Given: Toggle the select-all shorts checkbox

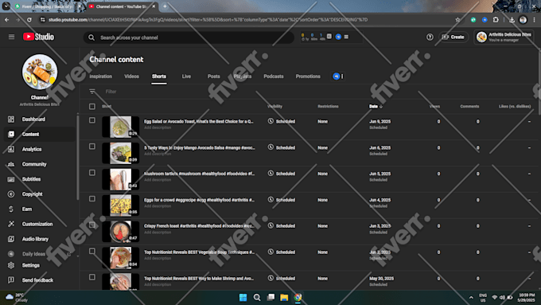Looking at the screenshot, I should tap(92, 107).
